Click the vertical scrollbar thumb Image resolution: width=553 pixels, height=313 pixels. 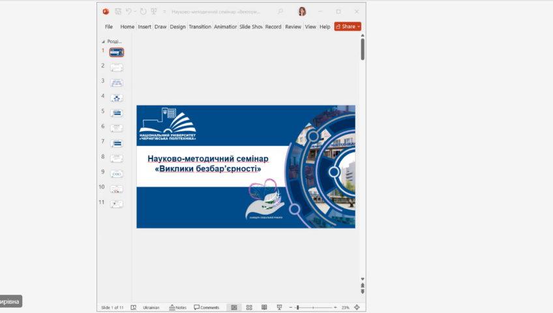363,49
